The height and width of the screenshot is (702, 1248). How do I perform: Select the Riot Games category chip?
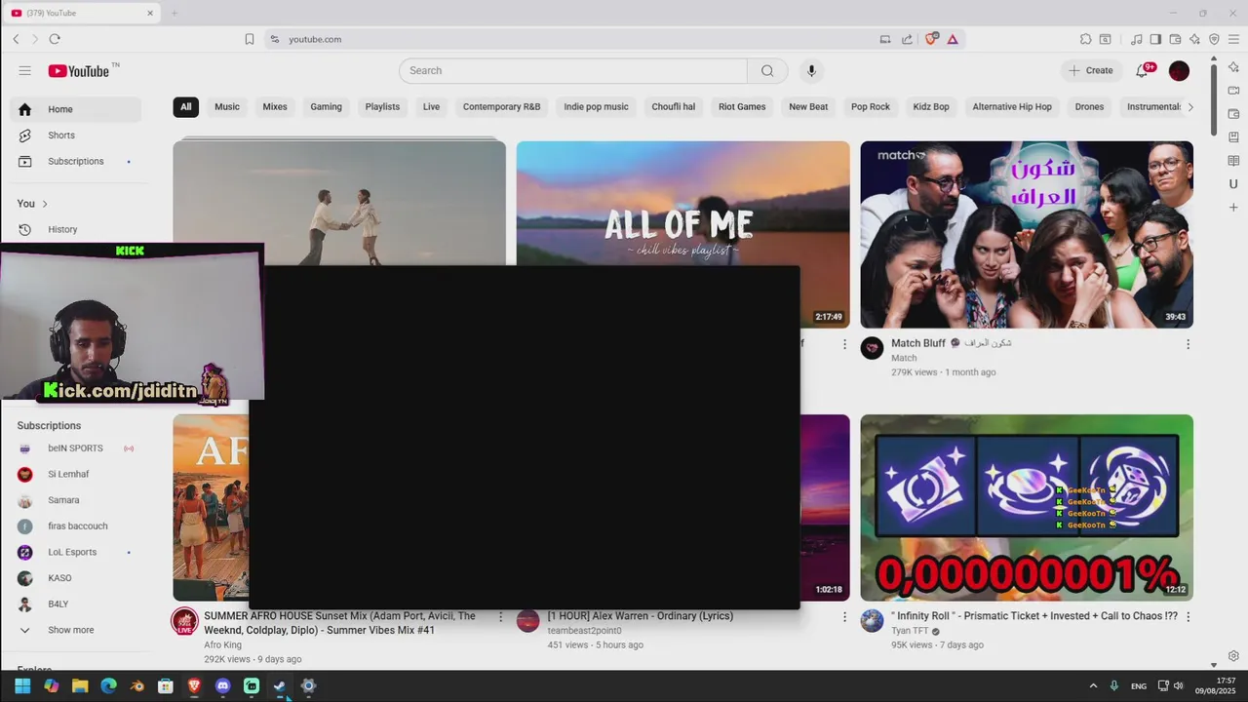point(742,106)
